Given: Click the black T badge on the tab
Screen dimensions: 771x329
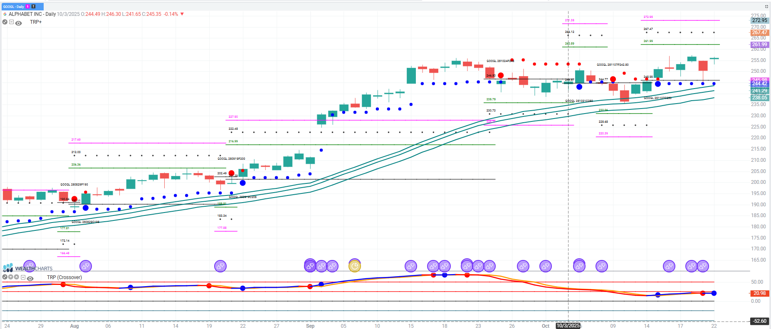Looking at the screenshot, I should coord(33,7).
